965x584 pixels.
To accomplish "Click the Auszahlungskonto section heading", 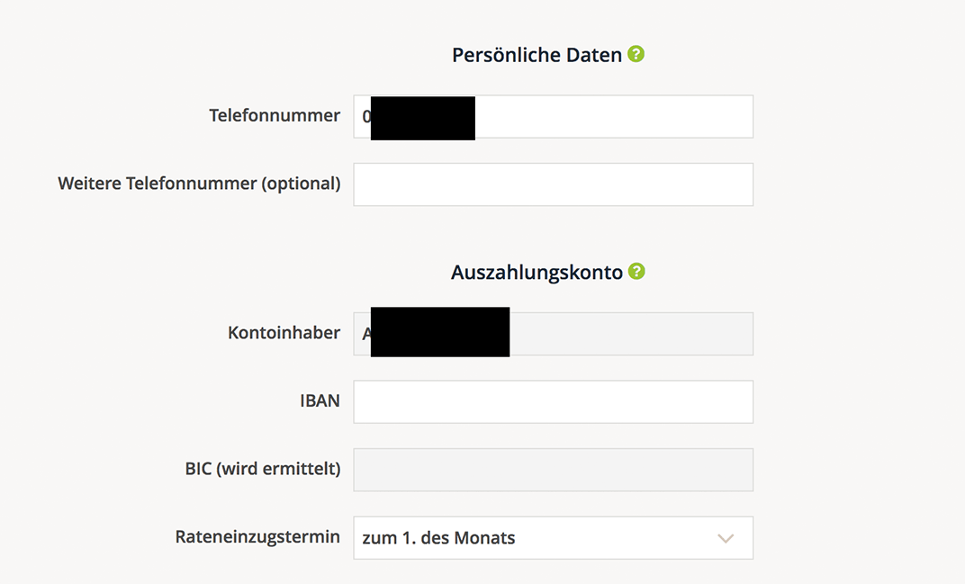I will [x=537, y=272].
